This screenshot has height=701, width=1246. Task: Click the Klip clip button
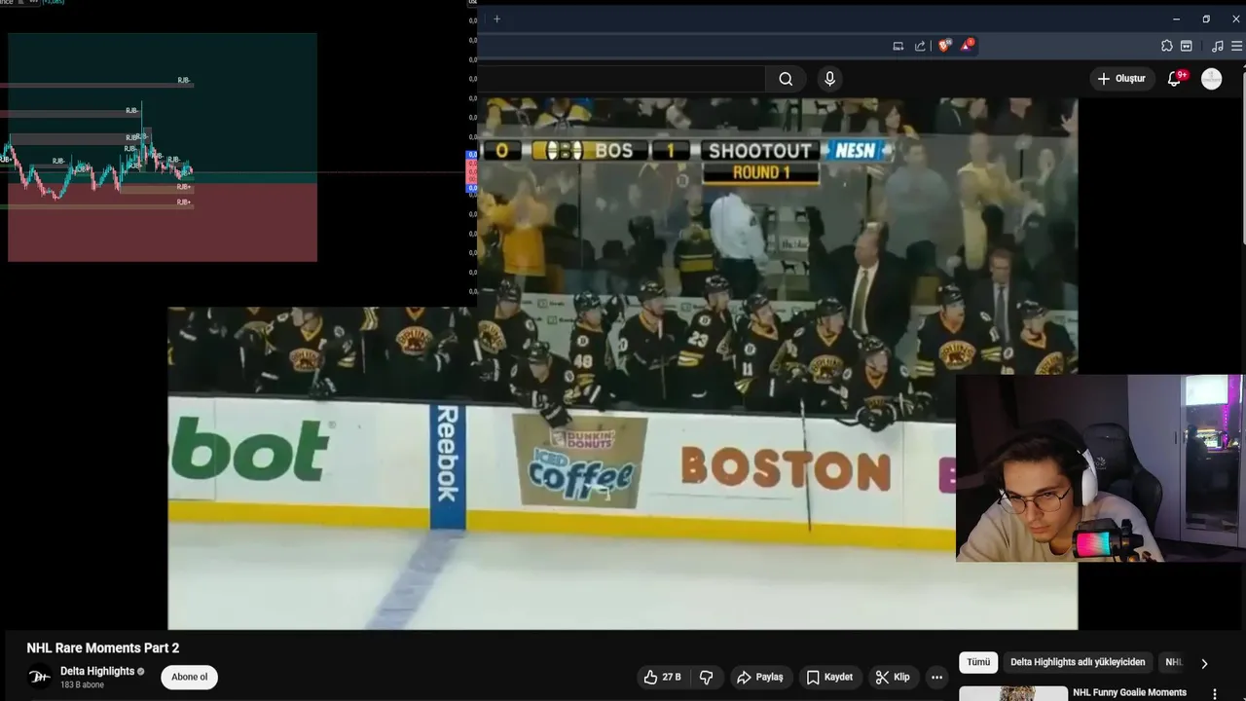tap(893, 677)
